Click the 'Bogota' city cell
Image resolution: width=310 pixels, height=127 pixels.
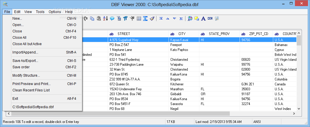(184, 79)
